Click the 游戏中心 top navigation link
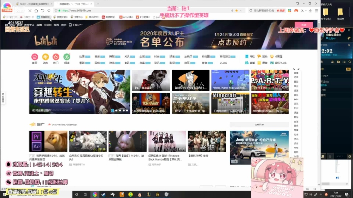 tap(29, 25)
